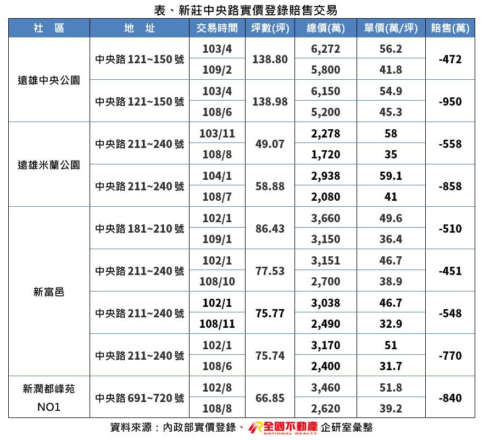Select the 中央路 181~210 號 address cell
Image resolution: width=484 pixels, height=440 pixels.
pos(140,229)
